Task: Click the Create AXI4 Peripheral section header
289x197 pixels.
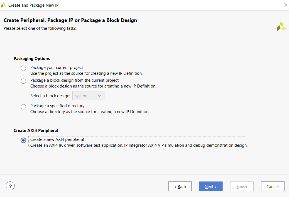Action: [x=36, y=130]
